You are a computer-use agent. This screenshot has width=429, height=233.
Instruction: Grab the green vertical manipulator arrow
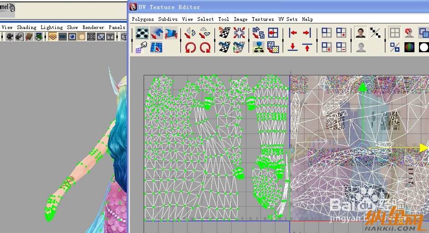coord(363,88)
